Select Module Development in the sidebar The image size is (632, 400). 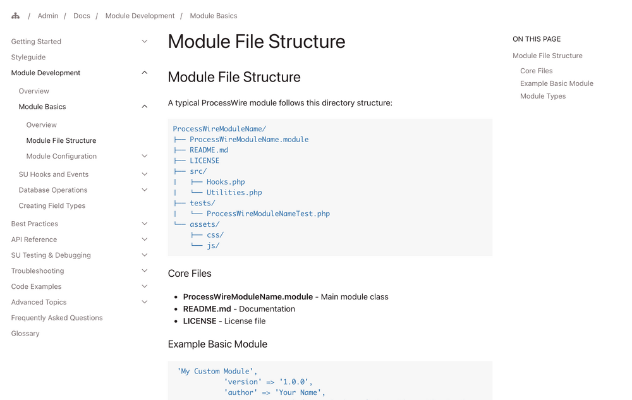pos(46,73)
